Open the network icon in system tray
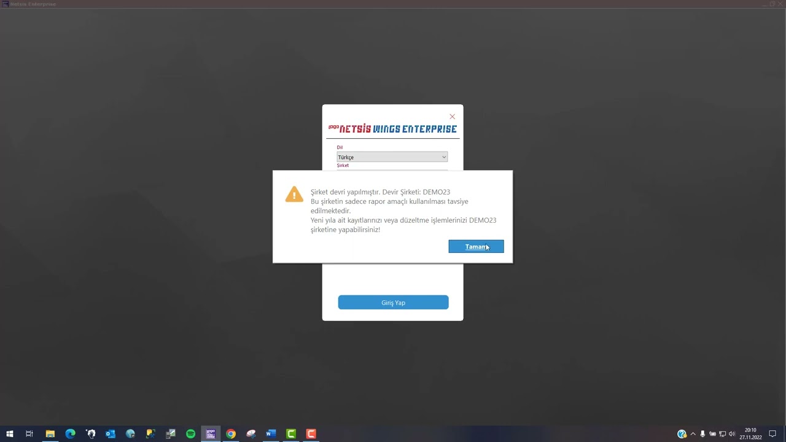 722,434
